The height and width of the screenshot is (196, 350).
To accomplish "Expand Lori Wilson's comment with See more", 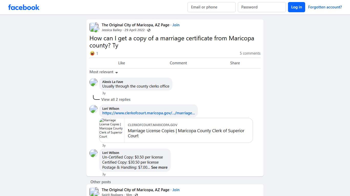I will pyautogui.click(x=159, y=167).
